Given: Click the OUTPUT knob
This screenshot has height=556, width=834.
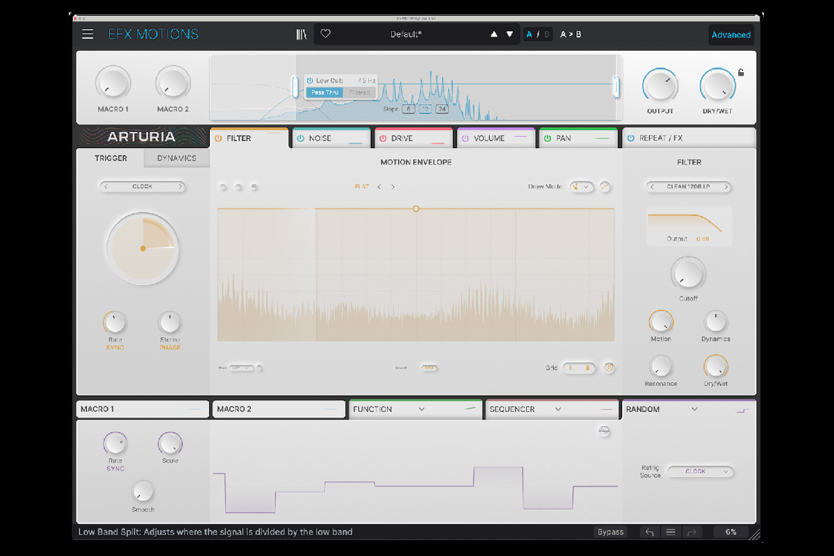Looking at the screenshot, I should click(x=660, y=85).
